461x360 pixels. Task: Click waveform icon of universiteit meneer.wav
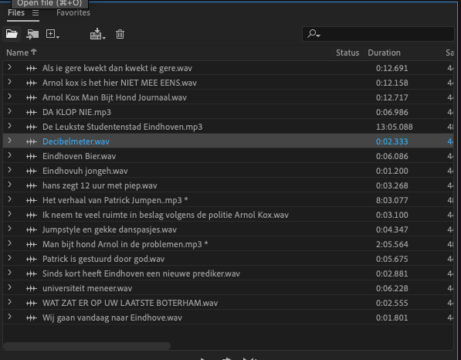[x=32, y=289]
